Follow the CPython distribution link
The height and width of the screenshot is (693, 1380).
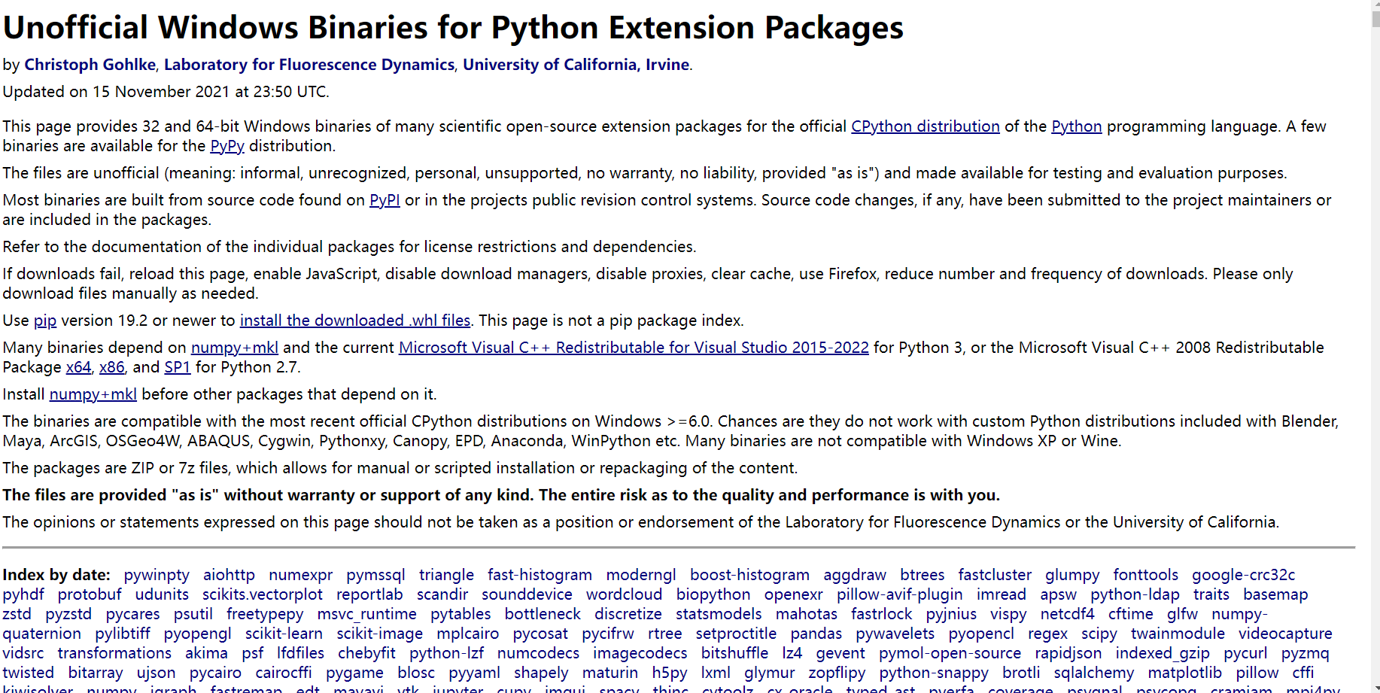(925, 126)
